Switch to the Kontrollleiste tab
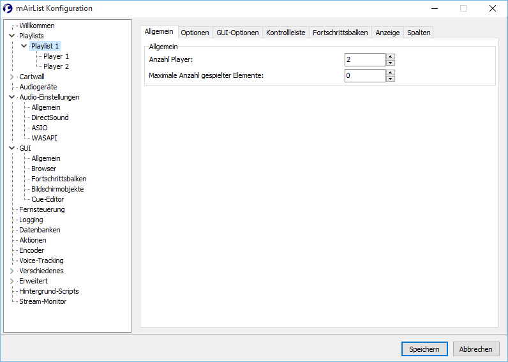 (x=286, y=33)
